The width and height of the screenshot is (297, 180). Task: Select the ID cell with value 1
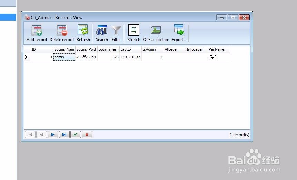(x=42, y=57)
